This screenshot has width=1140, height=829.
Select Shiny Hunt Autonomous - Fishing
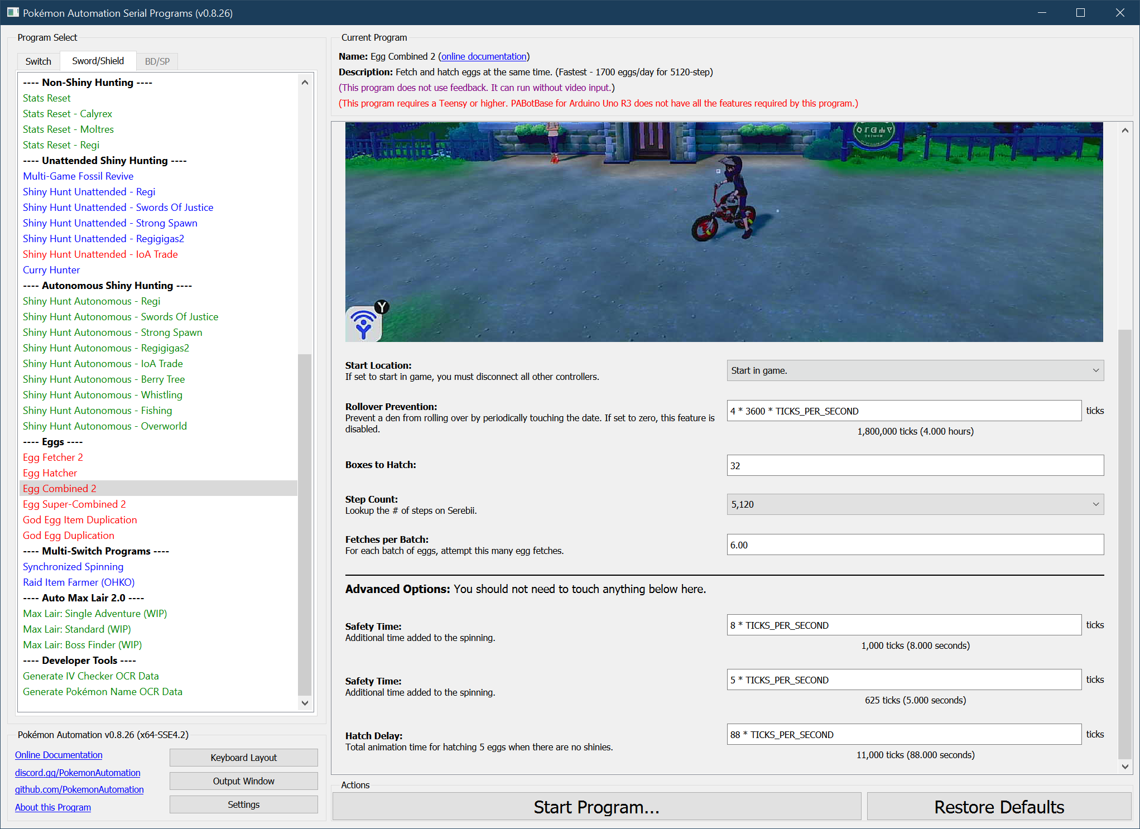pos(97,411)
